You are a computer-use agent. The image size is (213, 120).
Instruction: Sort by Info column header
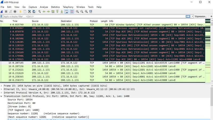pos(111,21)
